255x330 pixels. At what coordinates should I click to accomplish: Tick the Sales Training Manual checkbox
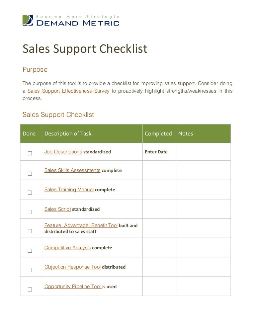30,193
